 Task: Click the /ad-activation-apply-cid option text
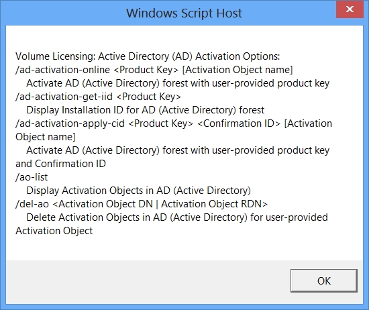pyautogui.click(x=70, y=123)
